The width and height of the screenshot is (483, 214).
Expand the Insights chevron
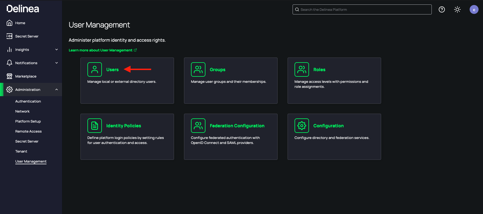click(57, 49)
